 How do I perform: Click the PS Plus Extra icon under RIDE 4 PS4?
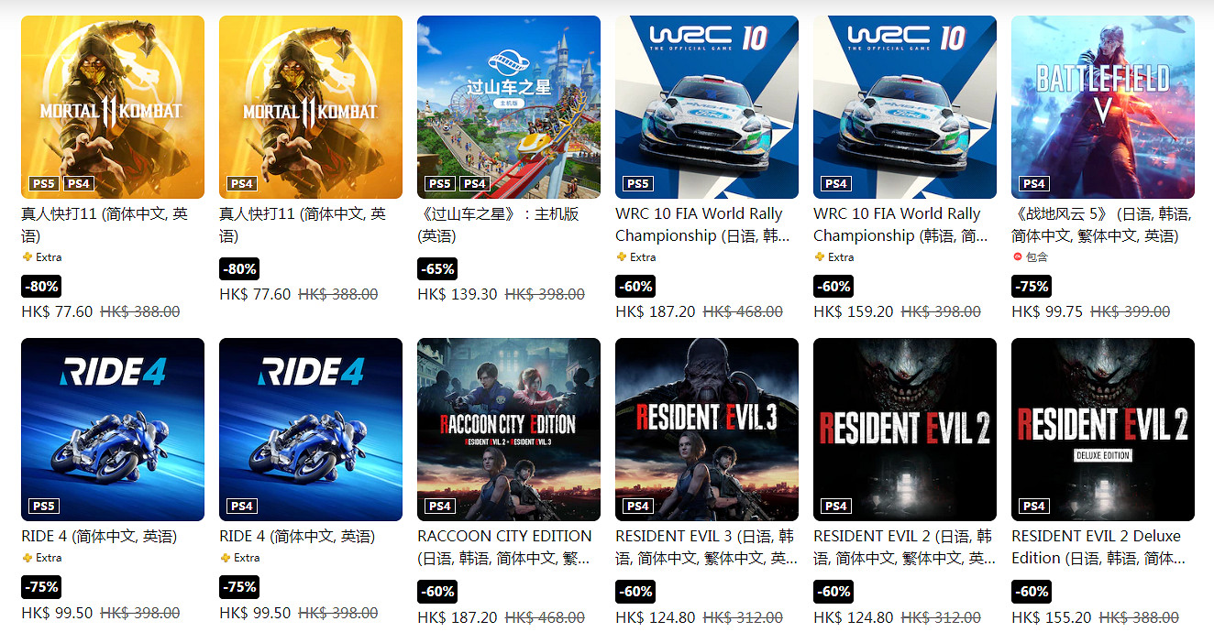[226, 558]
